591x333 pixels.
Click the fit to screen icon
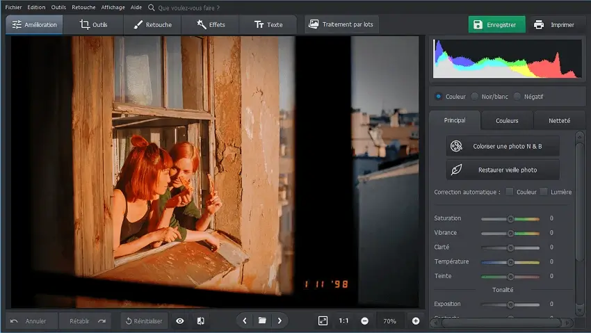[x=323, y=320]
